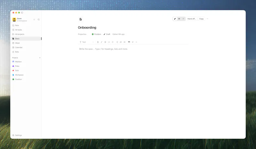This screenshot has height=149, width=256.
Task: Toggle the sidebar panel icon
Action: pyautogui.click(x=22, y=12)
